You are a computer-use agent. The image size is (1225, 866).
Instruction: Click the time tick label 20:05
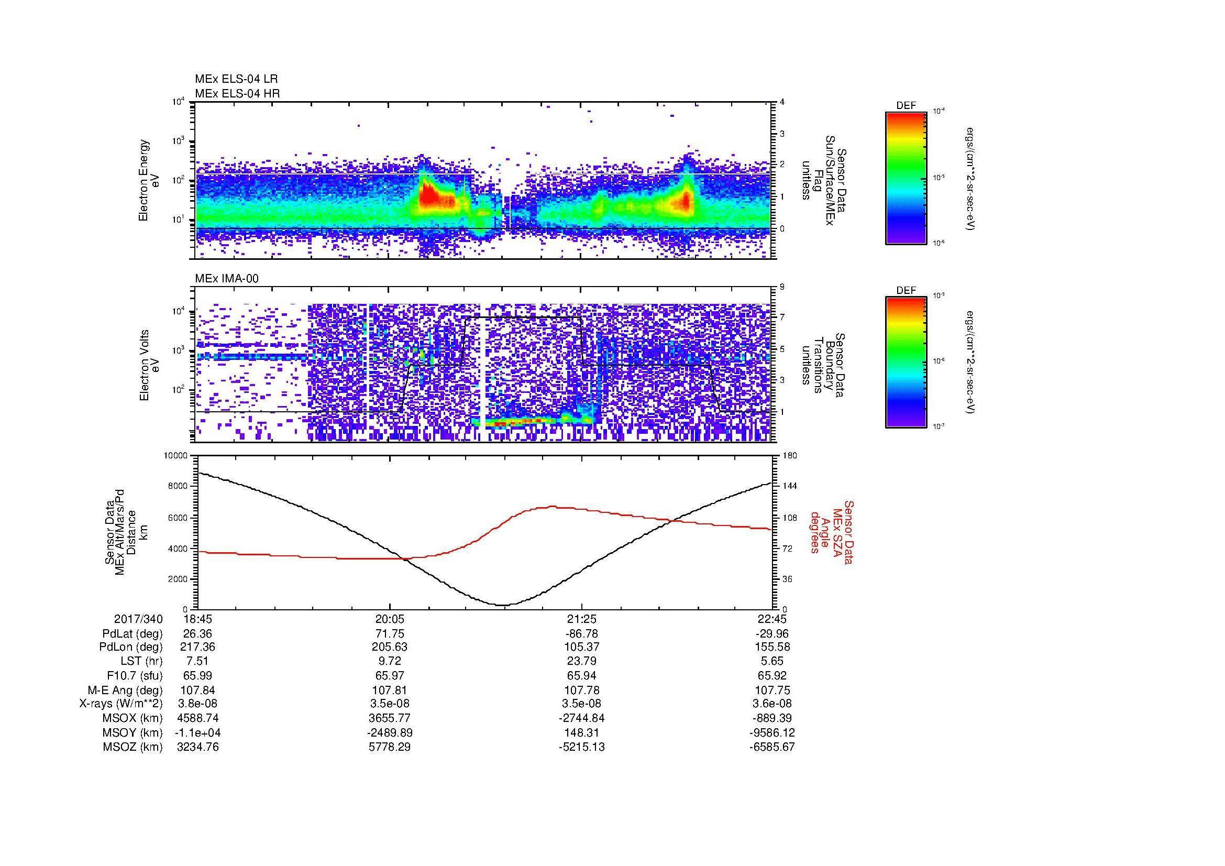[x=390, y=619]
